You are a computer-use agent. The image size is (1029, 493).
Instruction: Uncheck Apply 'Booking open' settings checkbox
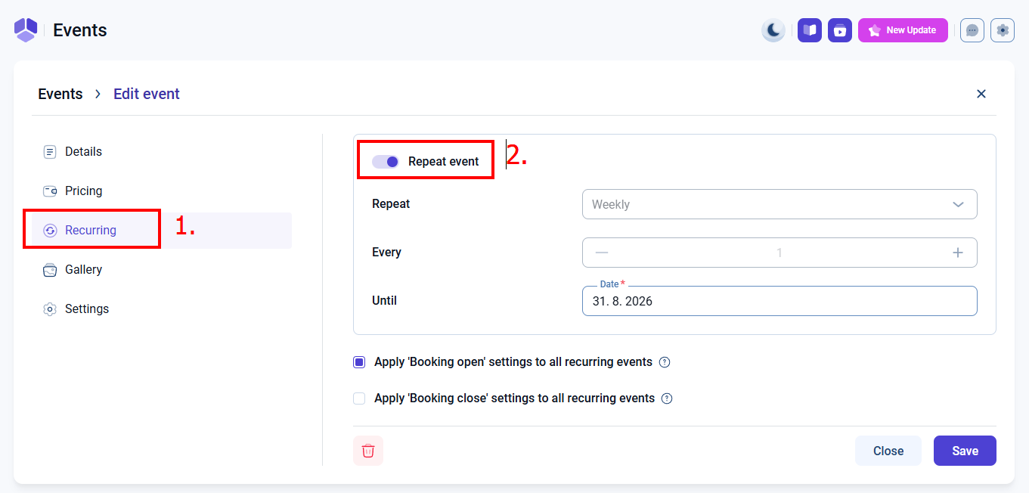[359, 362]
